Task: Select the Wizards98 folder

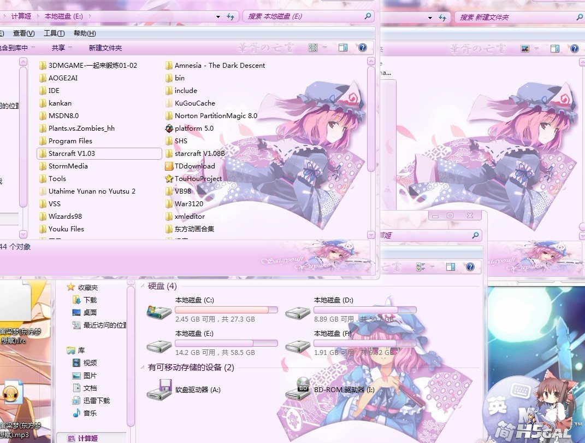Action: point(61,216)
